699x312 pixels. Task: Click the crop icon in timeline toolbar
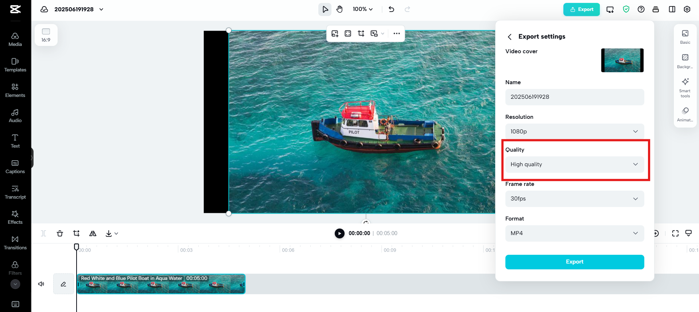point(76,233)
